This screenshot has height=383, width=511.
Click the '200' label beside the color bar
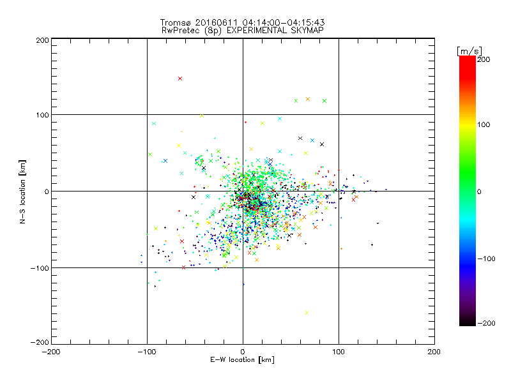point(484,59)
